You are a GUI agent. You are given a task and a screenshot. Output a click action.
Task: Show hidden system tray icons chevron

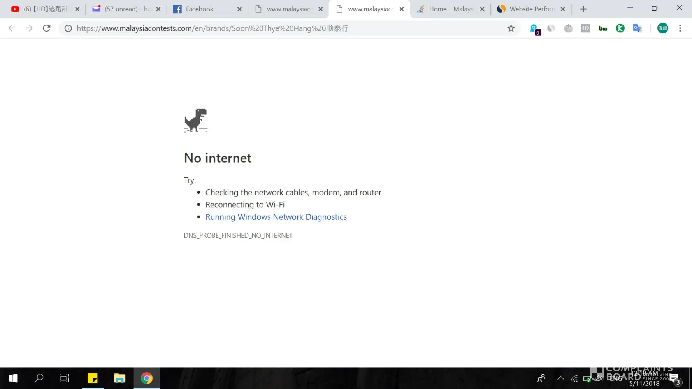pyautogui.click(x=560, y=378)
